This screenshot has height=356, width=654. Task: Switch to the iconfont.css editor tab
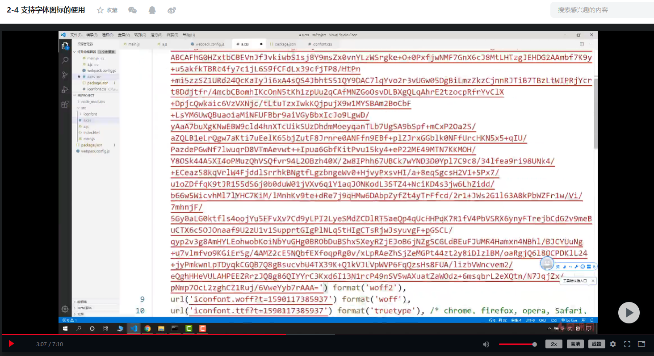click(x=322, y=44)
